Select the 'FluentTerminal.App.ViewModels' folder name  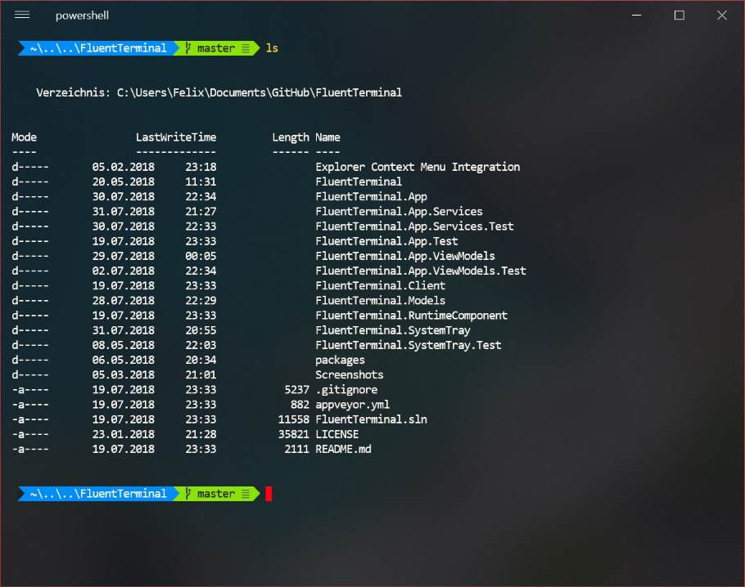pyautogui.click(x=404, y=256)
